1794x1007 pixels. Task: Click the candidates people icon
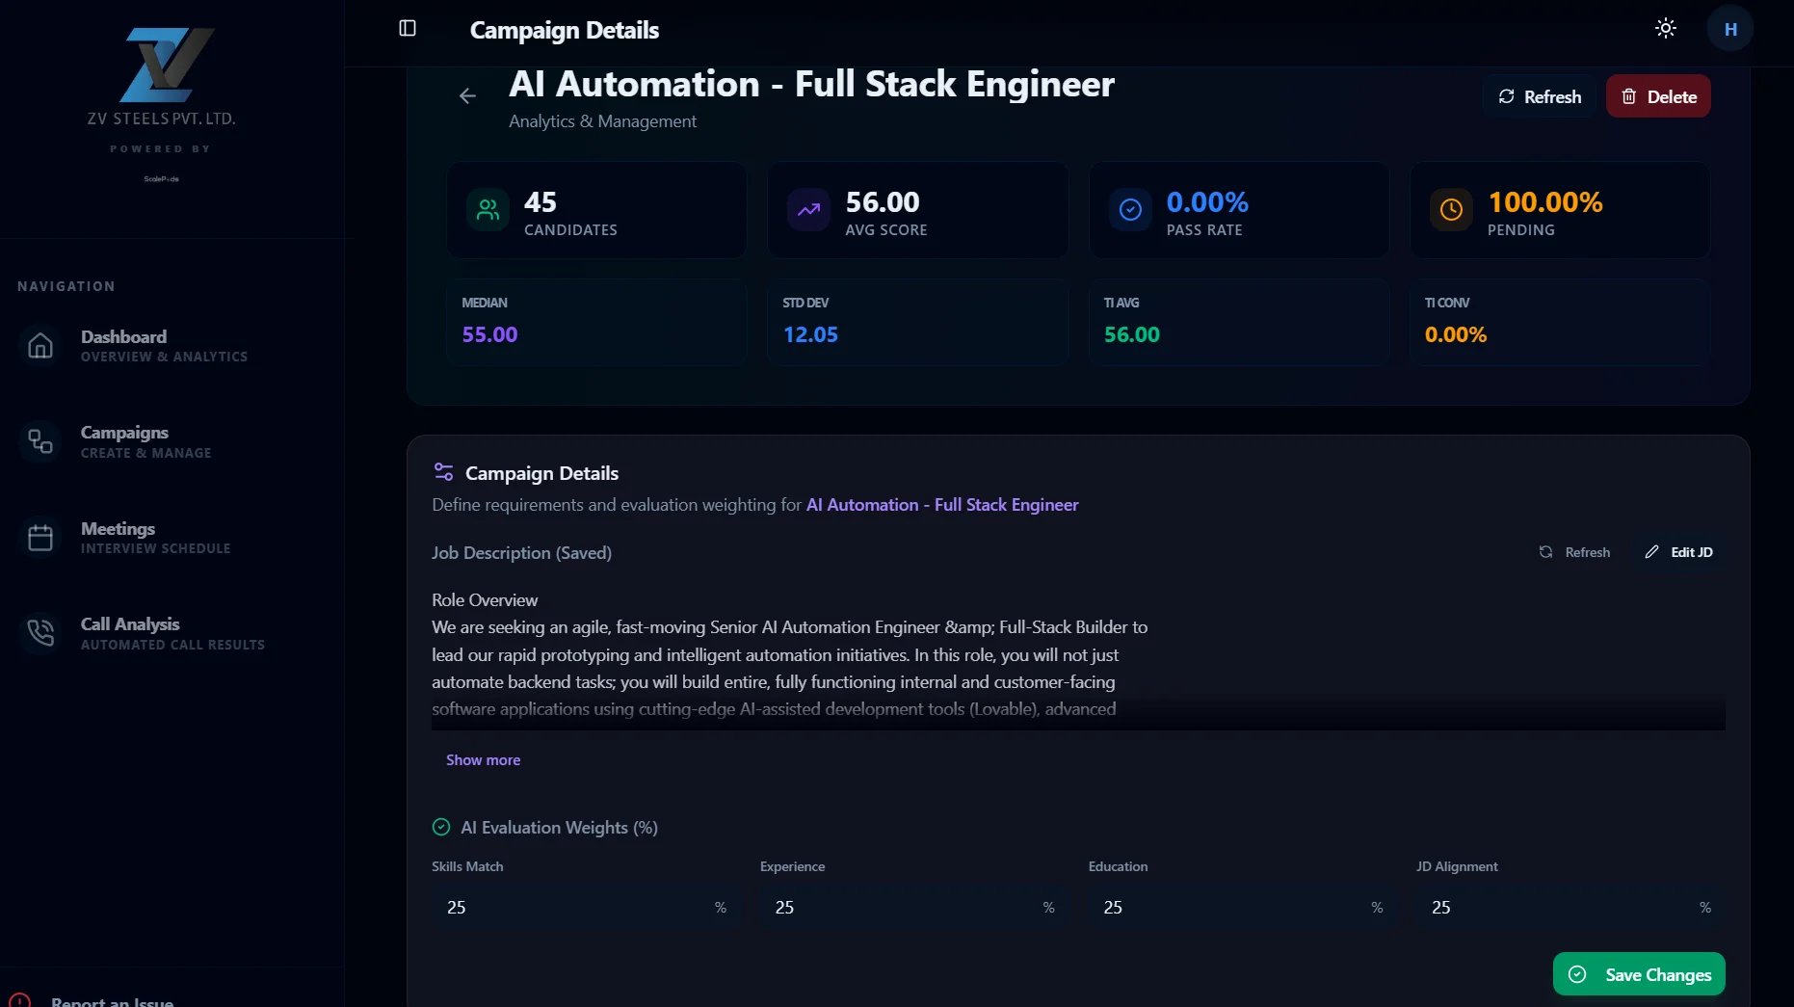(x=488, y=209)
